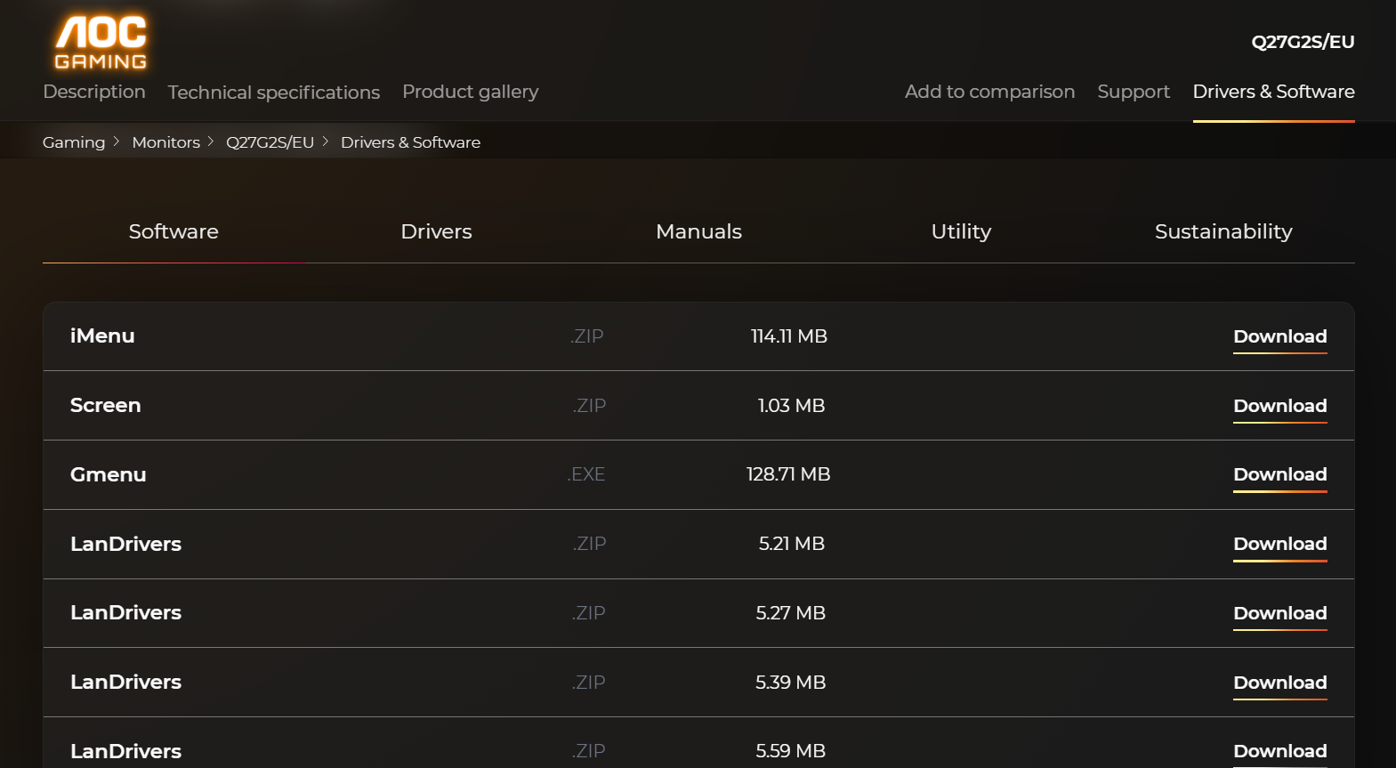Switch to the Drivers tab
Viewport: 1396px width, 768px height.
click(x=436, y=231)
